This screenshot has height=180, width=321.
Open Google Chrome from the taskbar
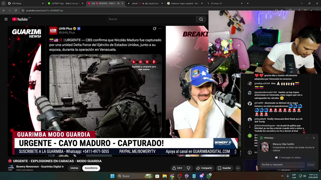(x=172, y=176)
